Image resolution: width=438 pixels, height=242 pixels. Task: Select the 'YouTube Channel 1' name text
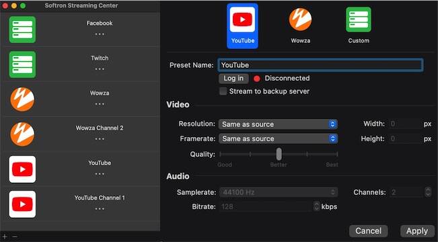coord(100,198)
